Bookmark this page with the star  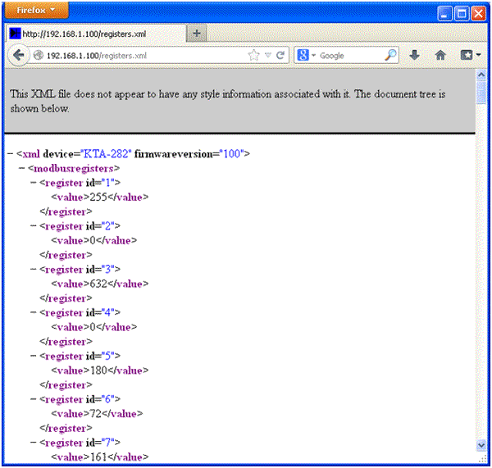pos(253,56)
